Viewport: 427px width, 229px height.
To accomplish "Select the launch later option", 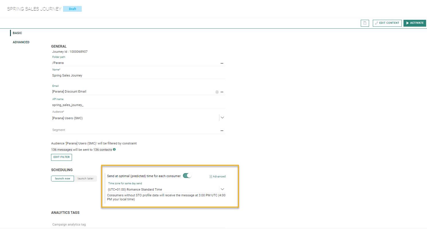I will (85, 179).
